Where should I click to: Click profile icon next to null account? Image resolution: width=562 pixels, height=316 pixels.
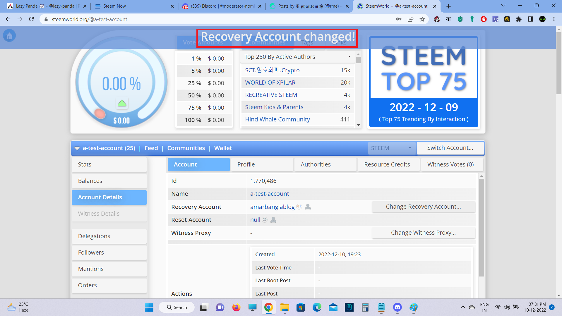tap(273, 220)
